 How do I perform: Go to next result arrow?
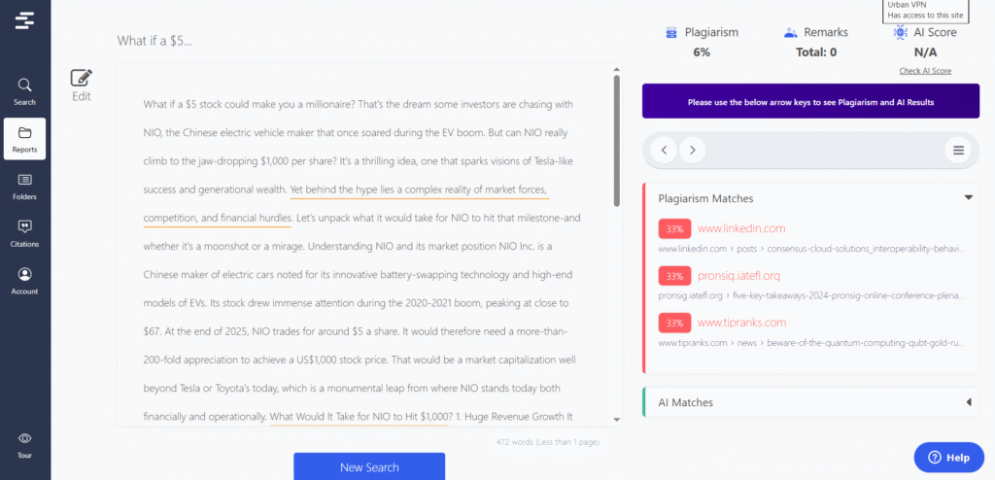pyautogui.click(x=692, y=150)
